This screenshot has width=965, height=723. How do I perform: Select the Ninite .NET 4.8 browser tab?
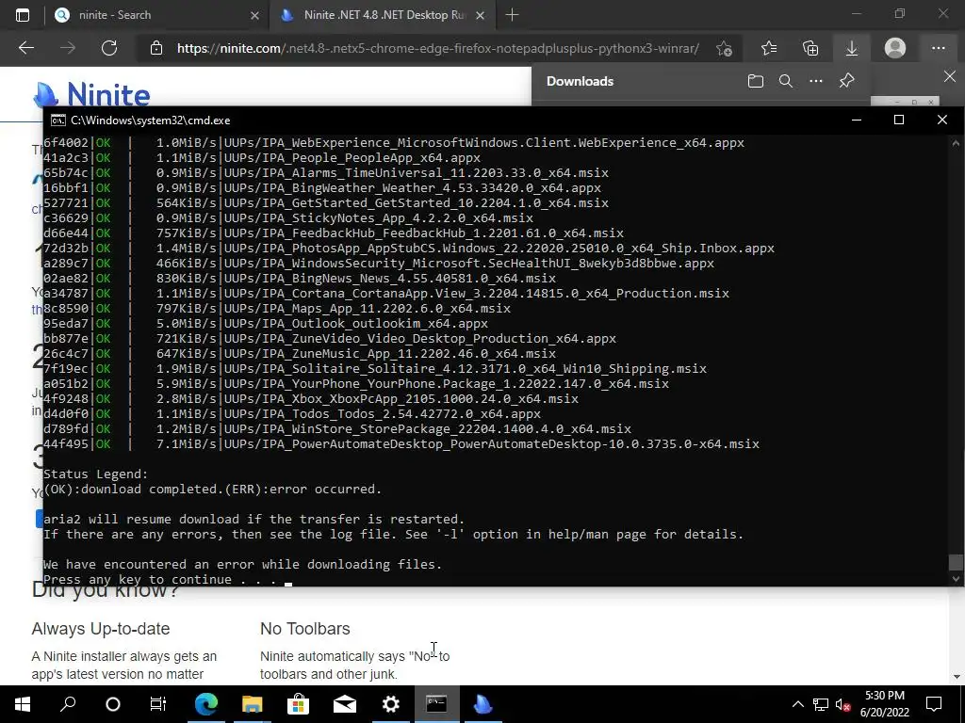[381, 15]
